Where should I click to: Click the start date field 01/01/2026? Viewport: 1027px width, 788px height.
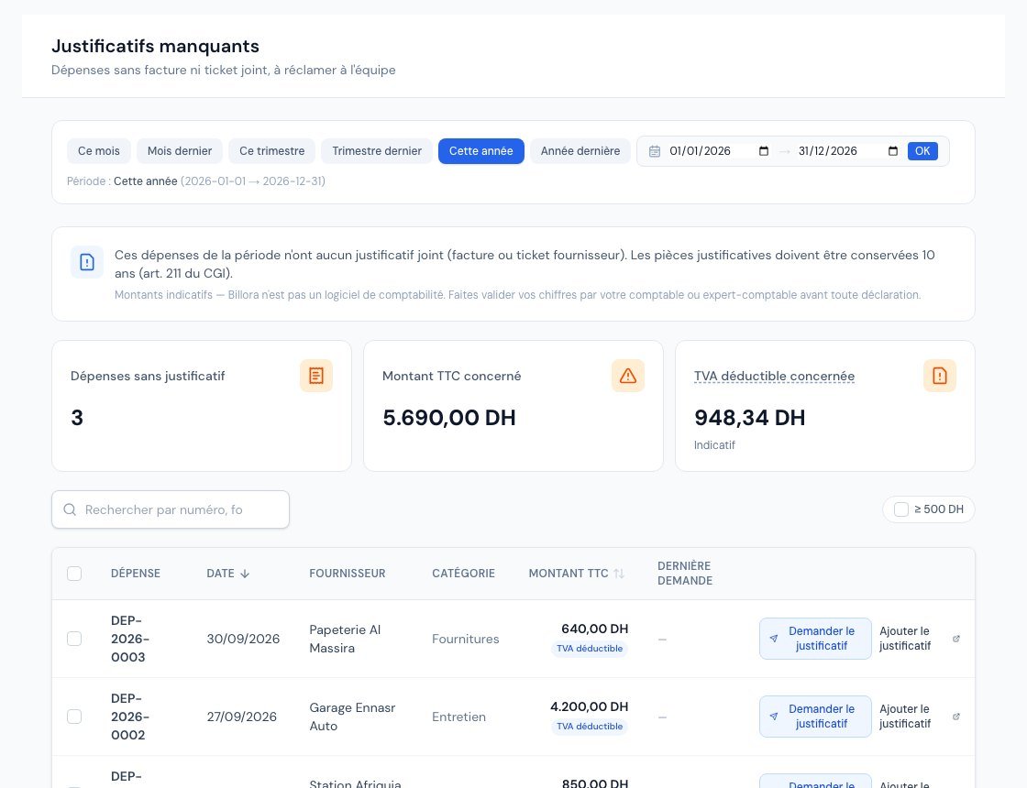coord(719,151)
